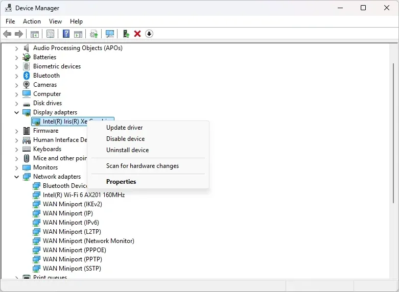Open the Help menu
399x292 pixels.
coord(76,21)
